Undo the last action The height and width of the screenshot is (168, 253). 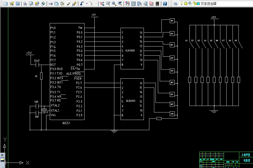click(x=82, y=4)
